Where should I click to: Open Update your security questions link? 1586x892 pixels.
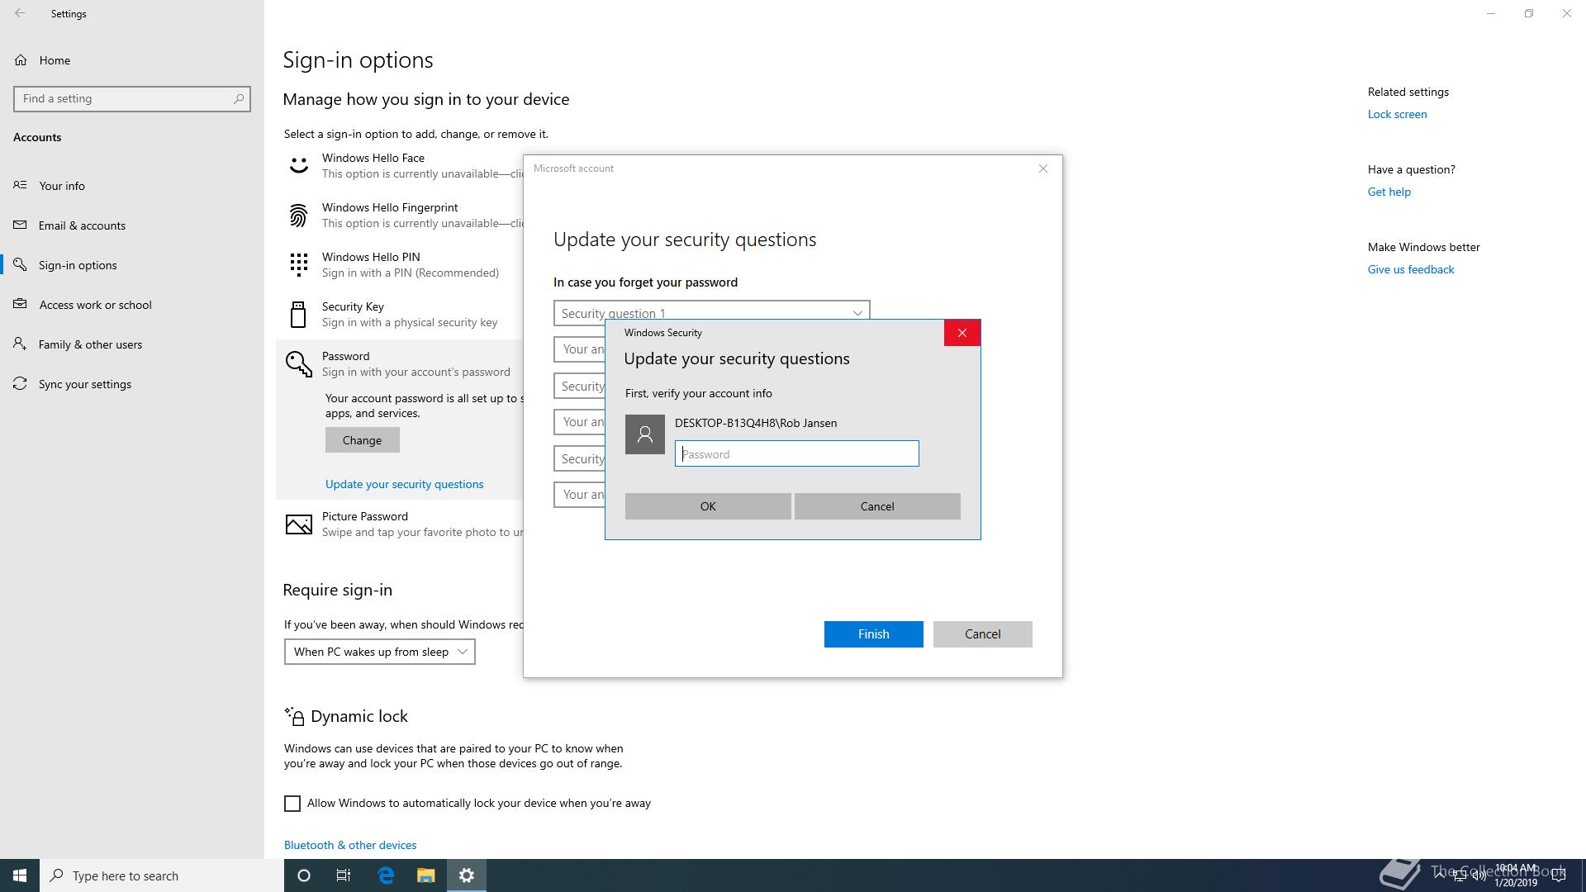pos(404,484)
